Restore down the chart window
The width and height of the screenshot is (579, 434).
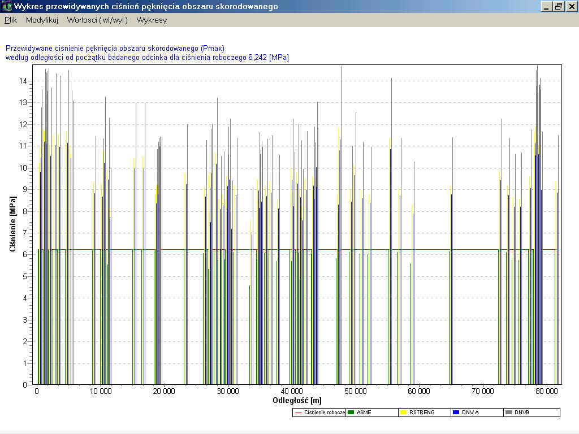coord(559,6)
